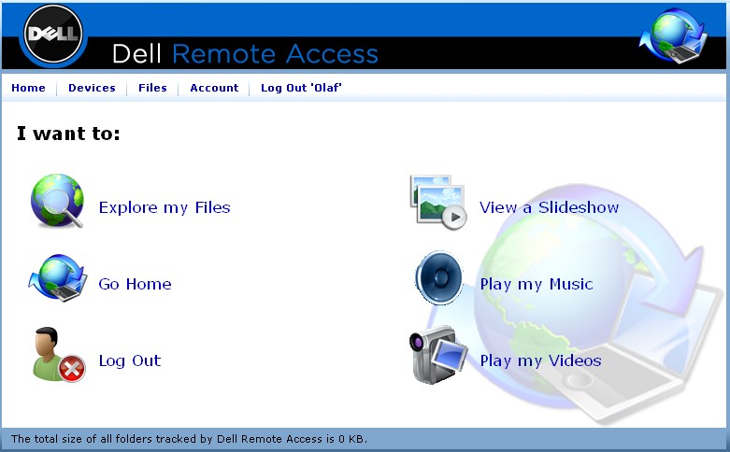Click the Go Home globe-laptop icon
Screen dimensions: 730x452
coord(57,277)
